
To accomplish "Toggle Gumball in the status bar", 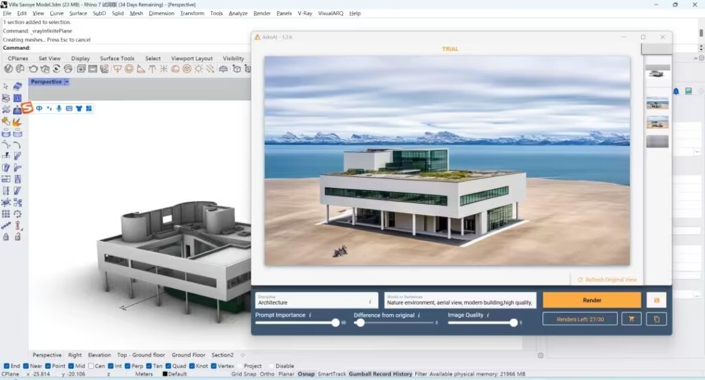I will (359, 374).
